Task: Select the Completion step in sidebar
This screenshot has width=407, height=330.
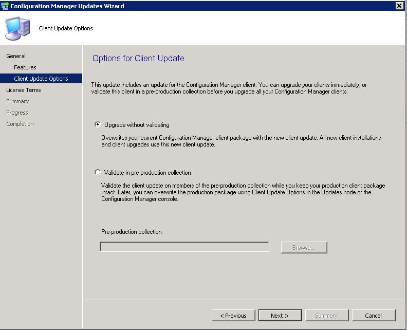Action: [20, 124]
